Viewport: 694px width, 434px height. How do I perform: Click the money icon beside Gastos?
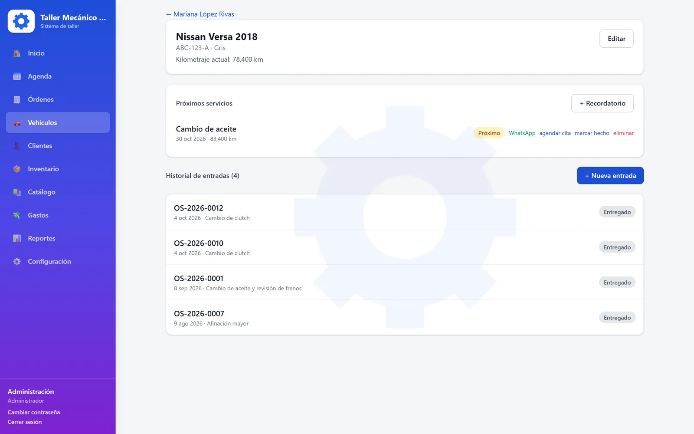(17, 215)
